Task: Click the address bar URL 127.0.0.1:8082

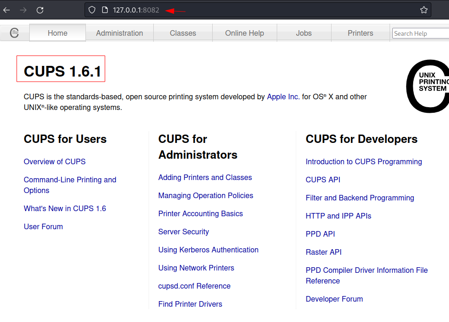Action: [x=136, y=10]
